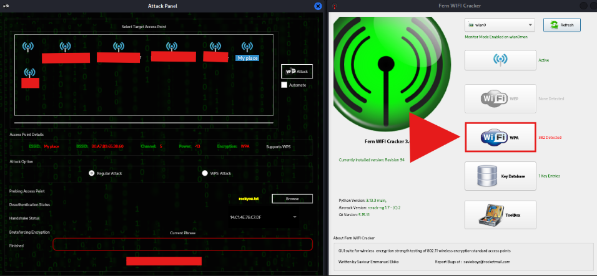The height and width of the screenshot is (276, 597).
Task: Enable the Automate checkbox
Action: (x=284, y=85)
